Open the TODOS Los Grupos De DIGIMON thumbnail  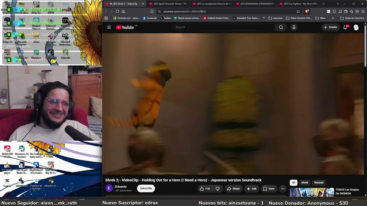click(312, 192)
